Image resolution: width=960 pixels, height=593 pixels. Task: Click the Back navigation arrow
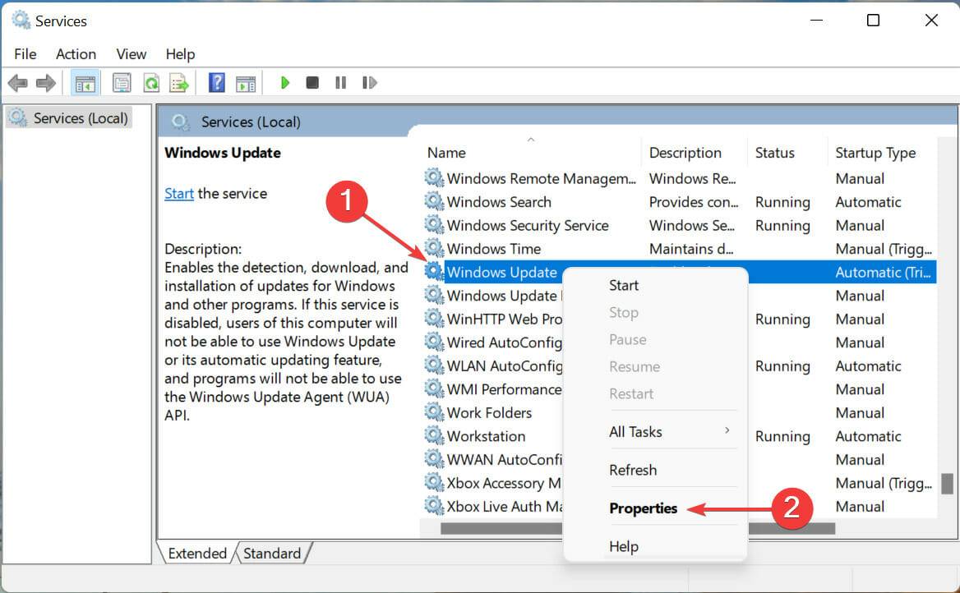click(x=18, y=82)
